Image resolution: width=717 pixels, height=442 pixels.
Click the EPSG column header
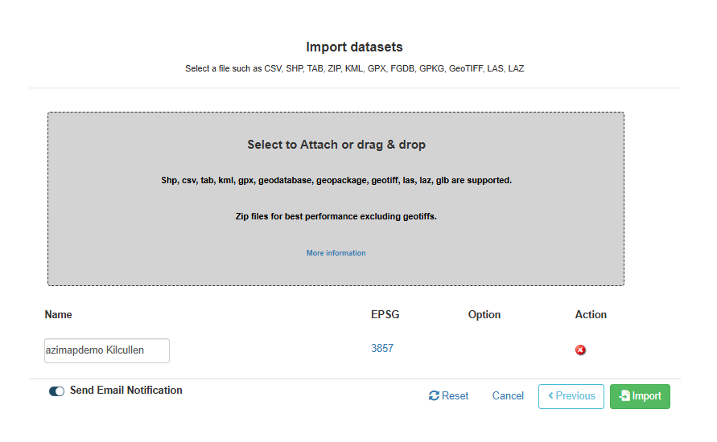[385, 314]
